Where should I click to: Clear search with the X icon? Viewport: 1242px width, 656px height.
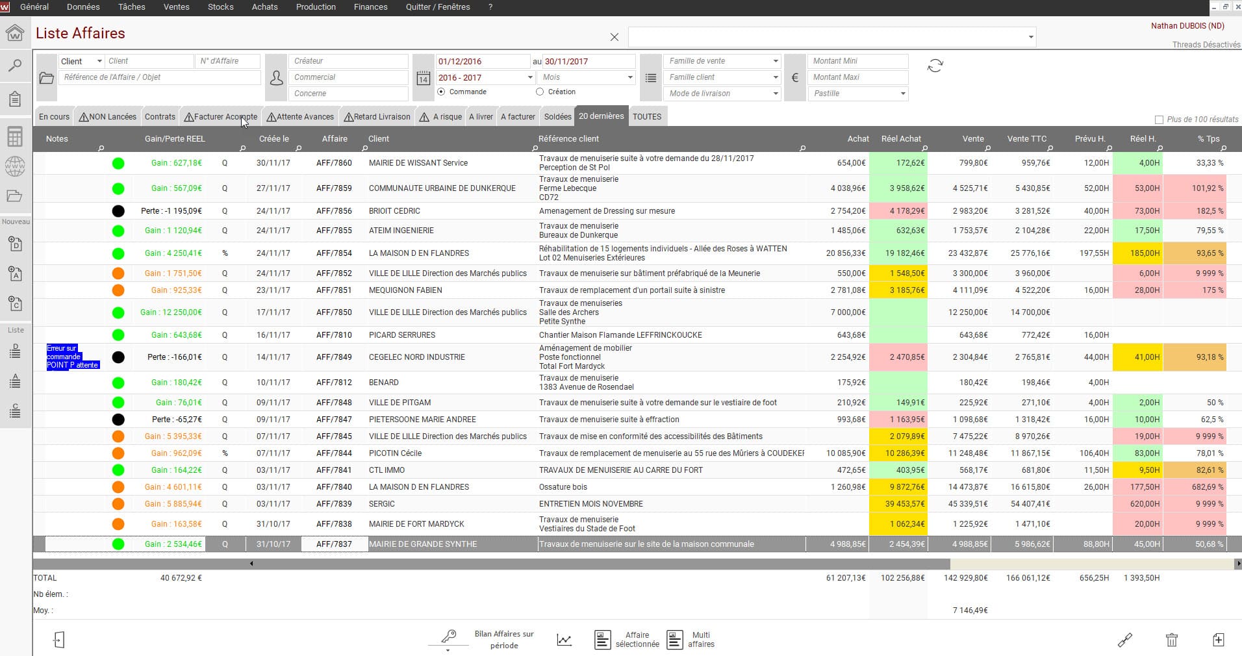coord(615,38)
